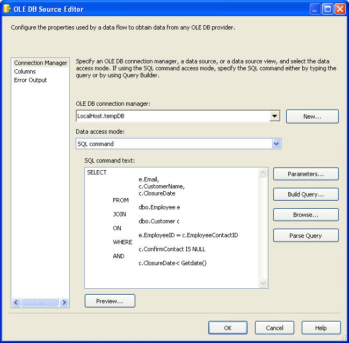Open the Error Output page
This screenshot has width=349, height=343.
coord(31,80)
